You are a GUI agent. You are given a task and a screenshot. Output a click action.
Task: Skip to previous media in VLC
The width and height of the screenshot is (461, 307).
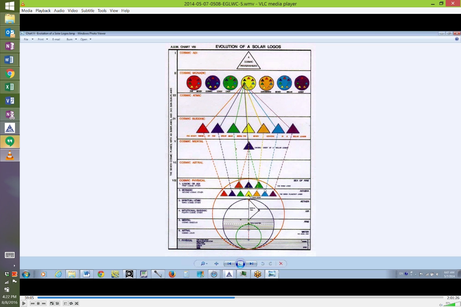[33, 303]
